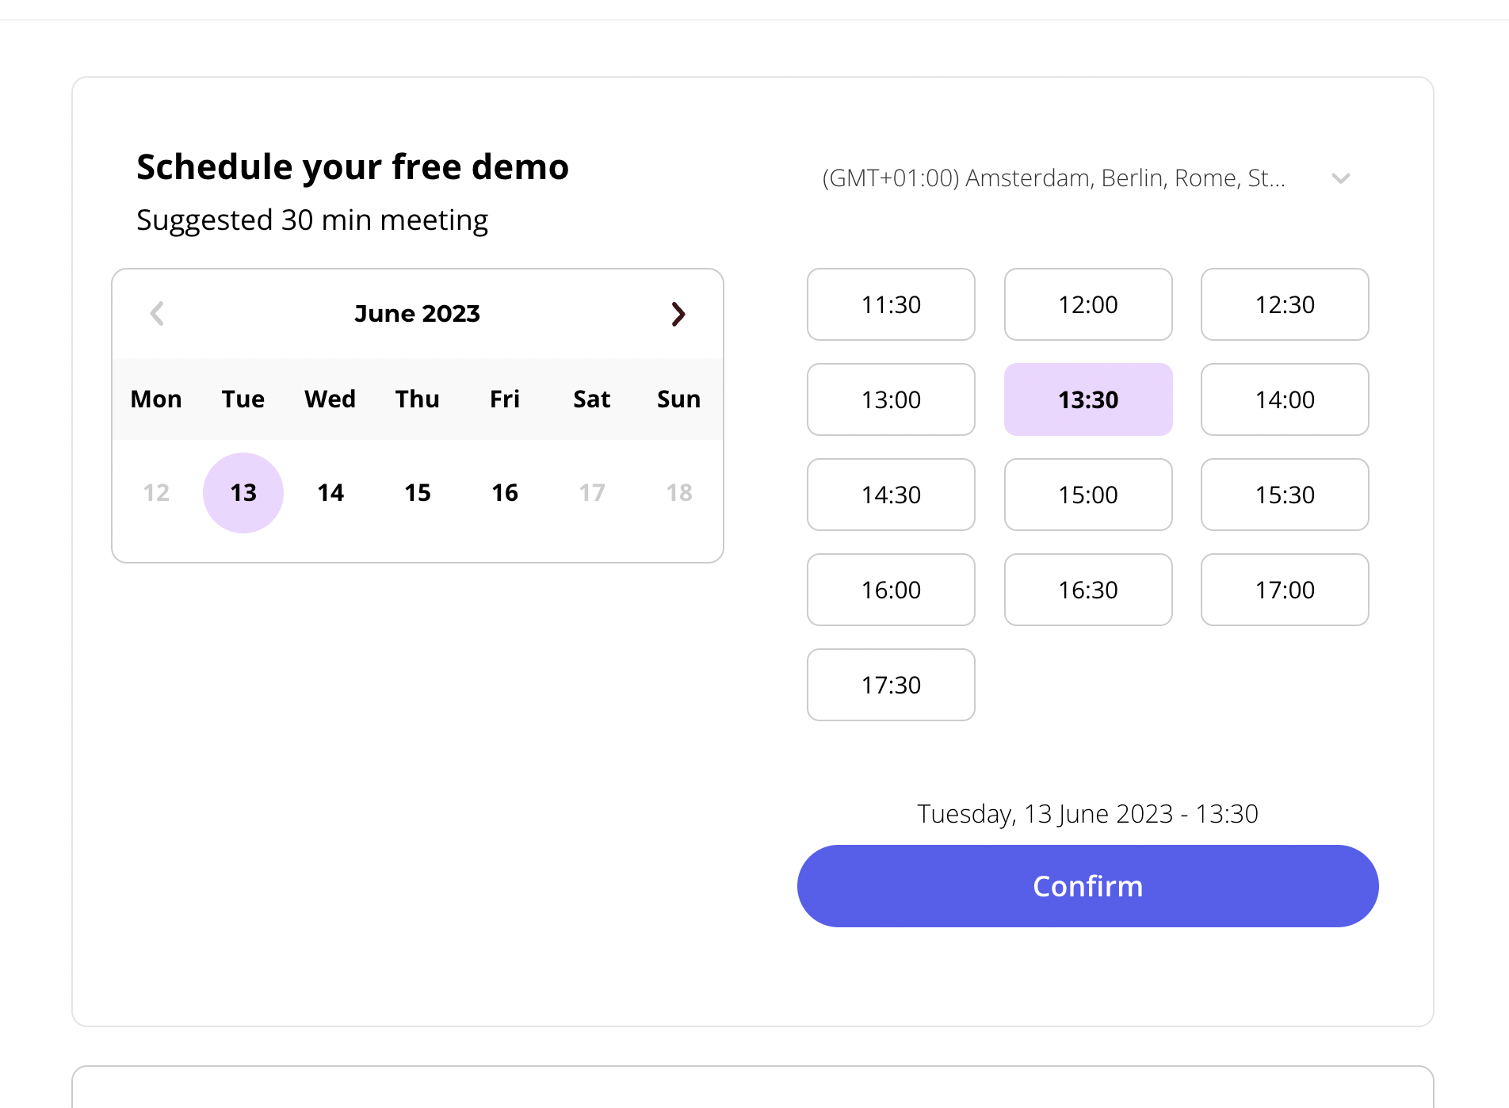Book the 14:30 time slot
Viewport: 1509px width, 1108px height.
point(891,495)
